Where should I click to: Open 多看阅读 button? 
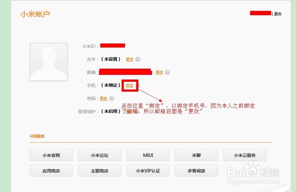196,171
